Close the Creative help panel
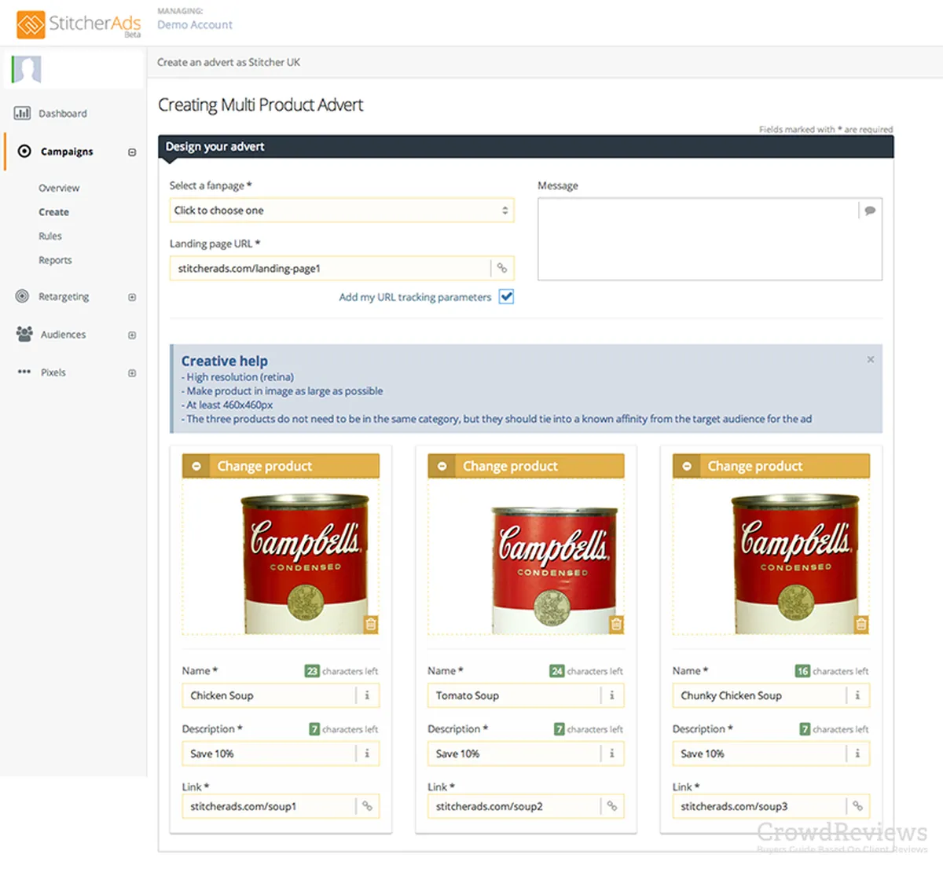 870,360
